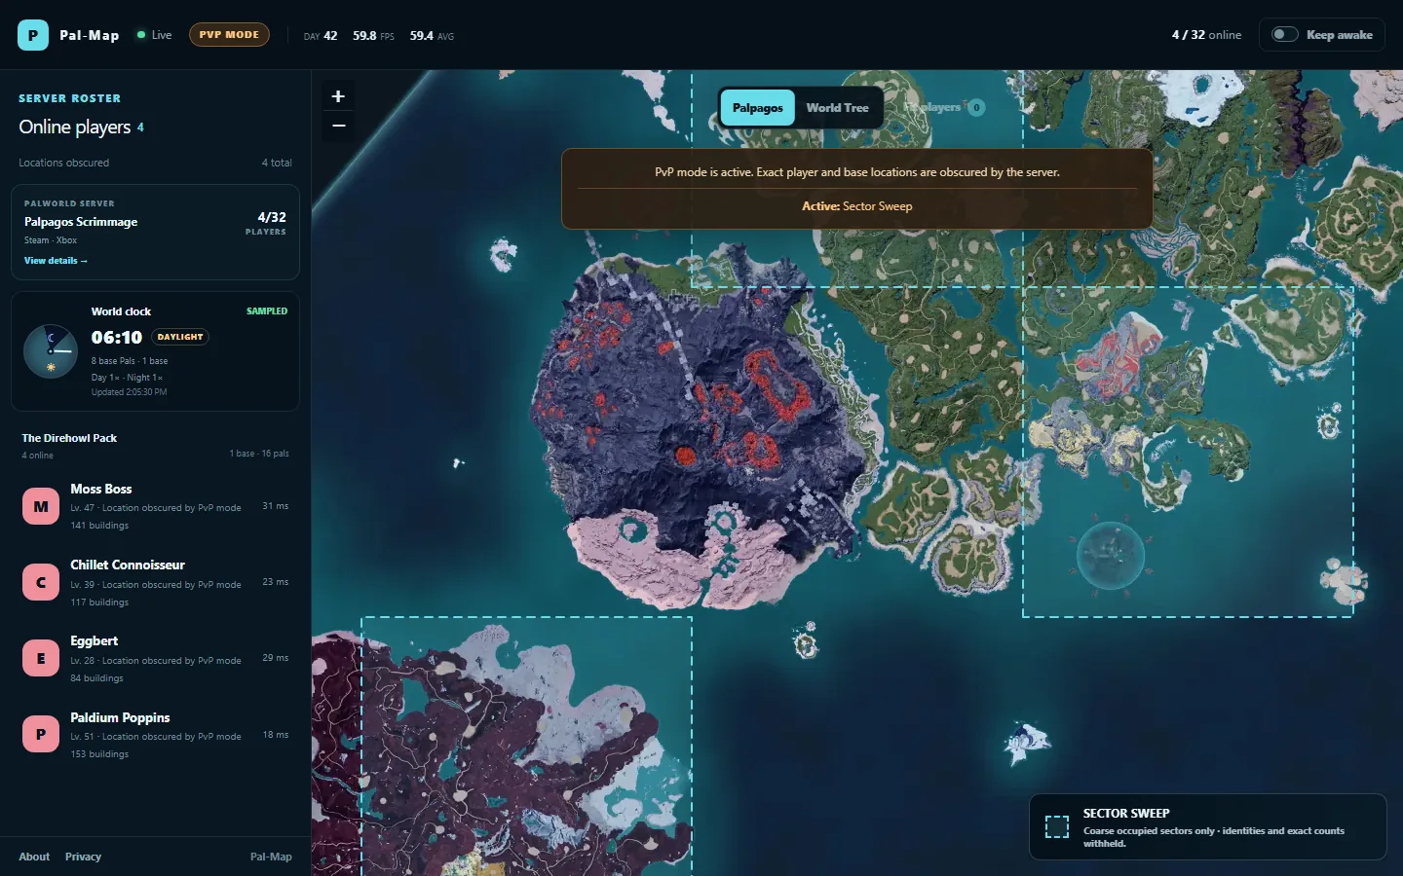Click the 06:10 world clock time
1403x876 pixels.
(116, 337)
